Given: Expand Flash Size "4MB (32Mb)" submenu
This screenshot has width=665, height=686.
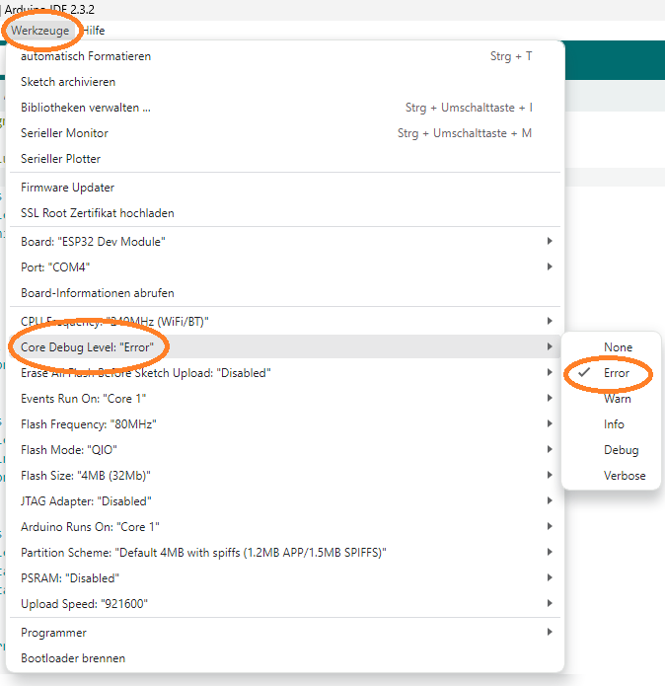Looking at the screenshot, I should pos(284,476).
